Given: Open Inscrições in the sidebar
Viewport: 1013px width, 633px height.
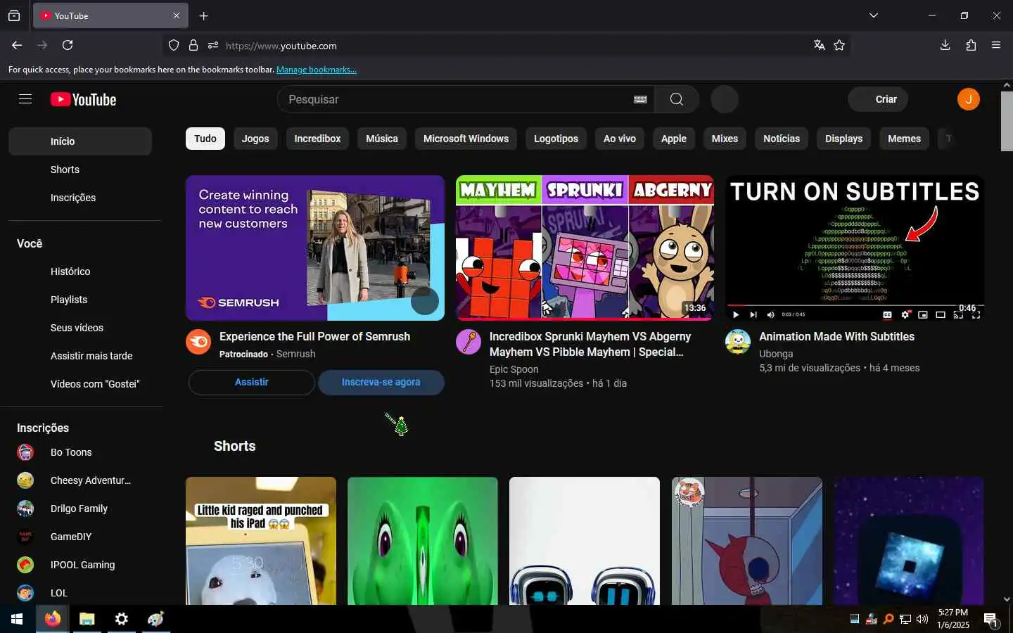Looking at the screenshot, I should pos(80,198).
